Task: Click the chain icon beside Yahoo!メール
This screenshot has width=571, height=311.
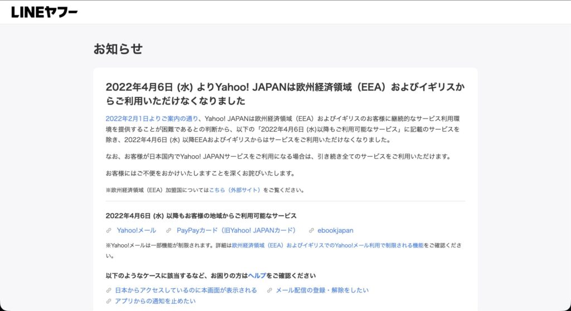Action: [x=109, y=230]
